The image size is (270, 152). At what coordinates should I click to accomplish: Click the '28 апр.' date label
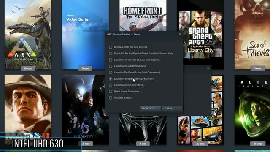[258, 144]
